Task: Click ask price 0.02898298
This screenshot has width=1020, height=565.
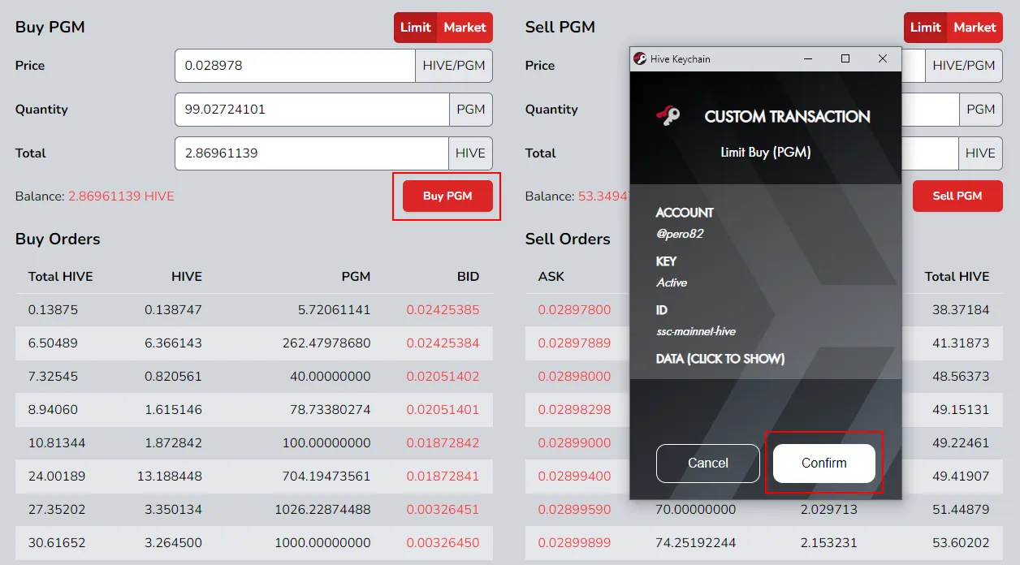Action: tap(574, 409)
